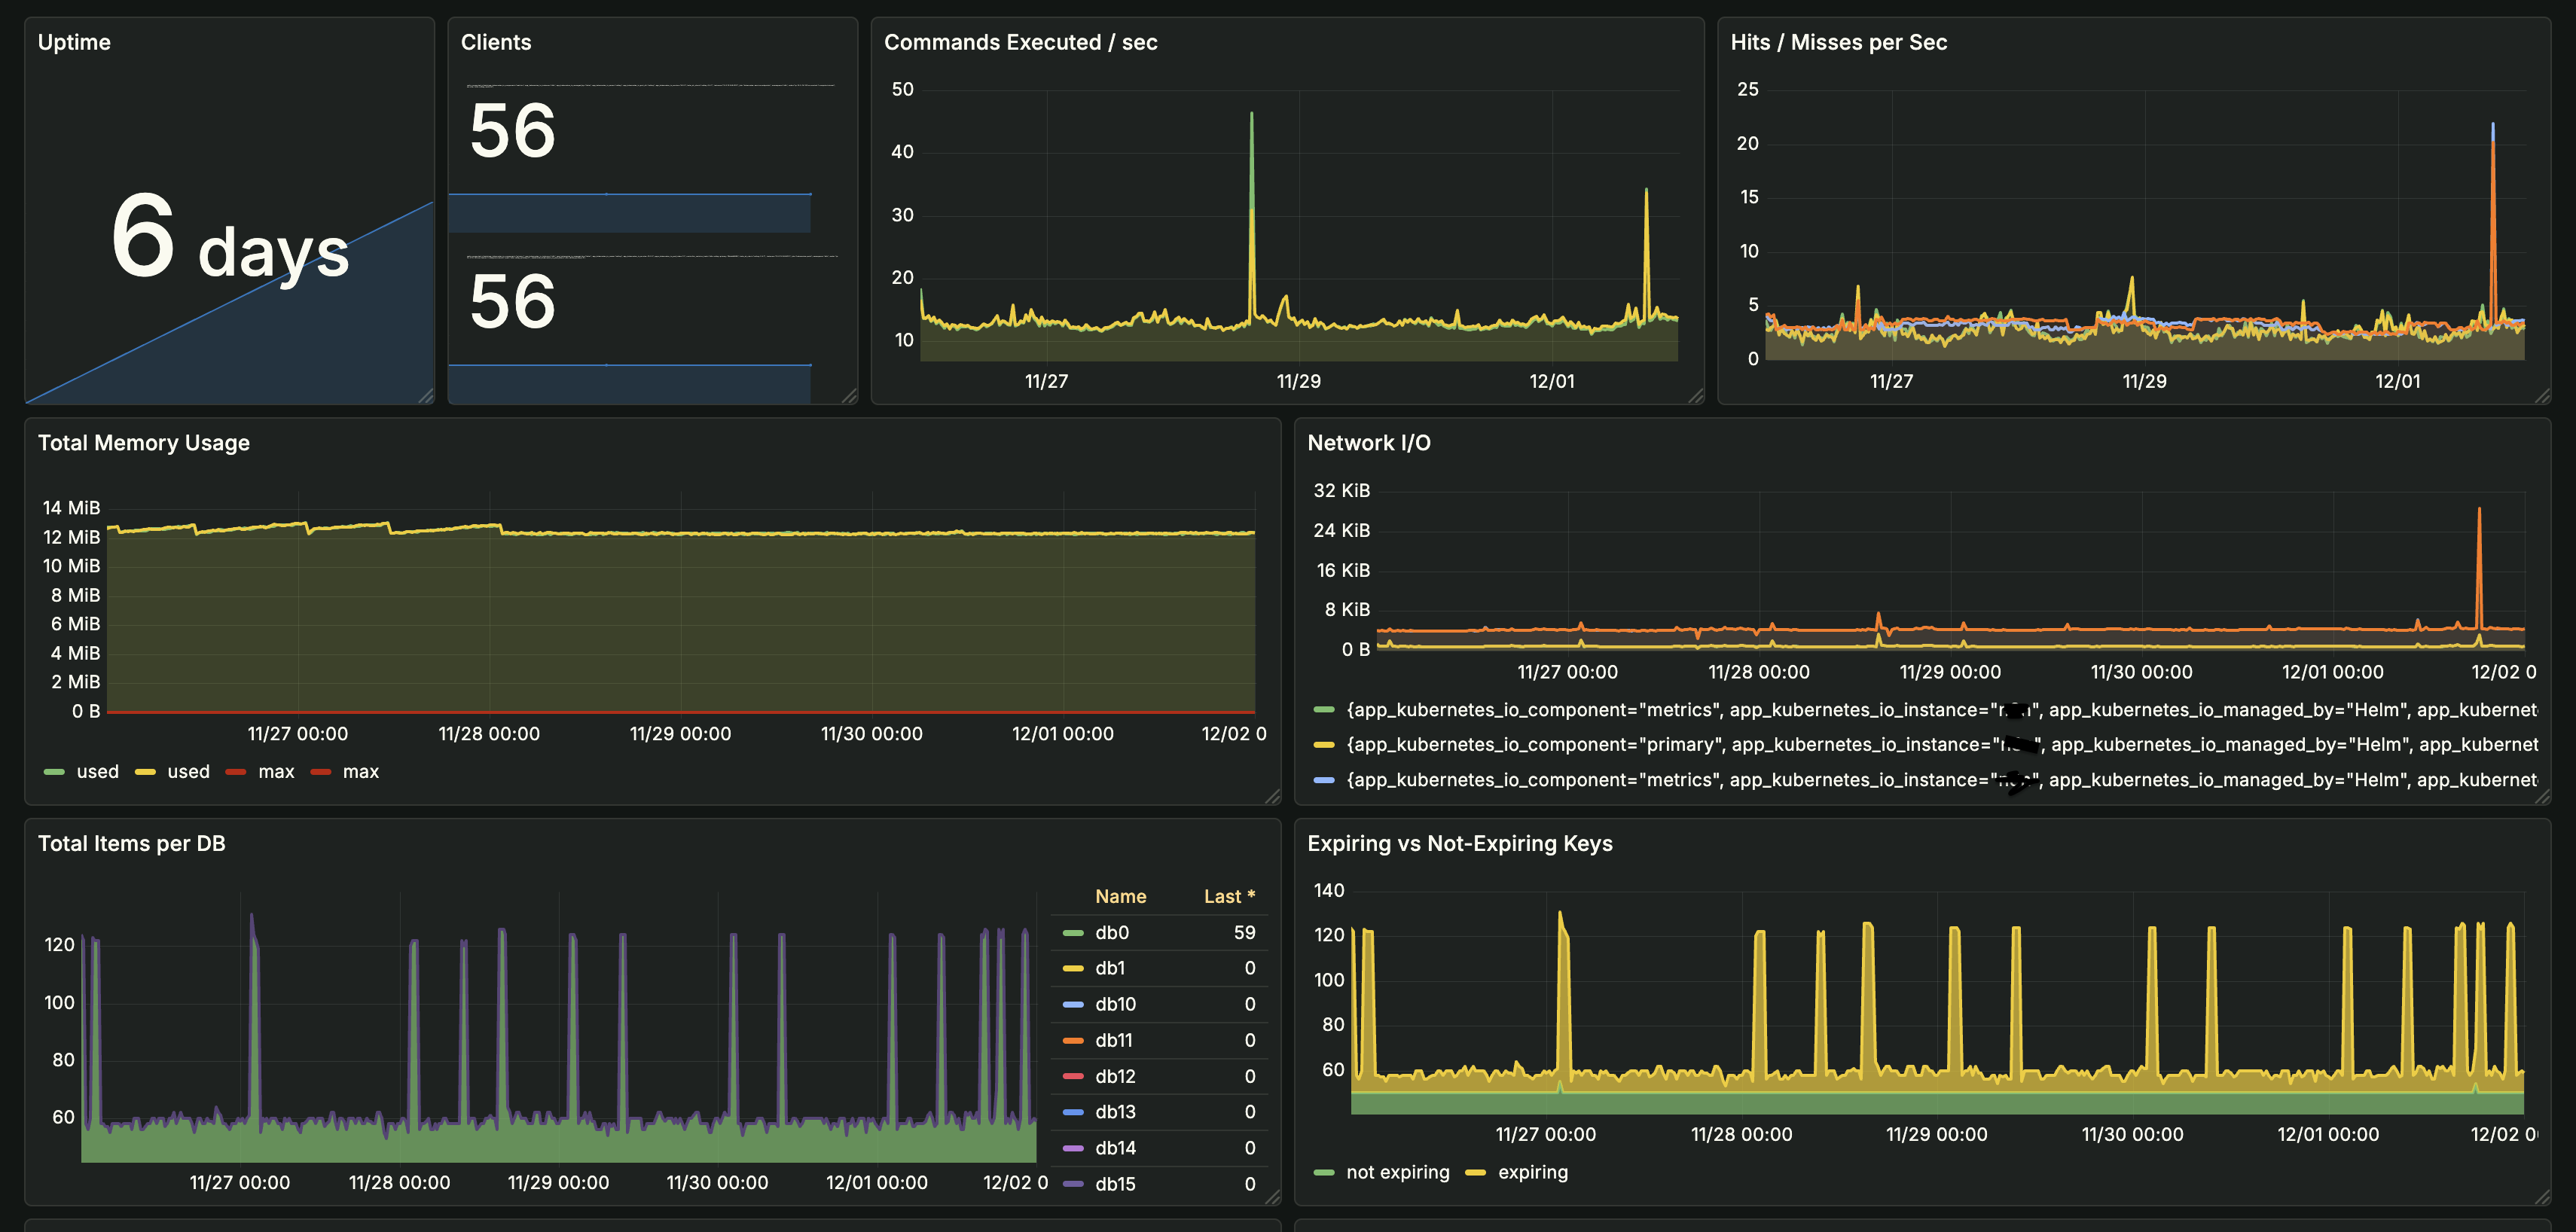Open the Expiring vs Not-Expiring Keys panel menu
2576x1232 pixels.
point(1460,843)
